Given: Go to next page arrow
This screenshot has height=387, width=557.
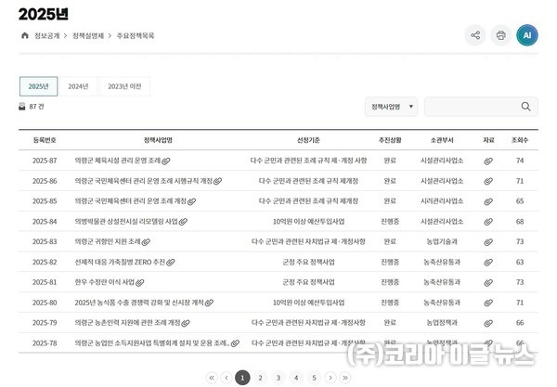Looking at the screenshot, I should [330, 378].
